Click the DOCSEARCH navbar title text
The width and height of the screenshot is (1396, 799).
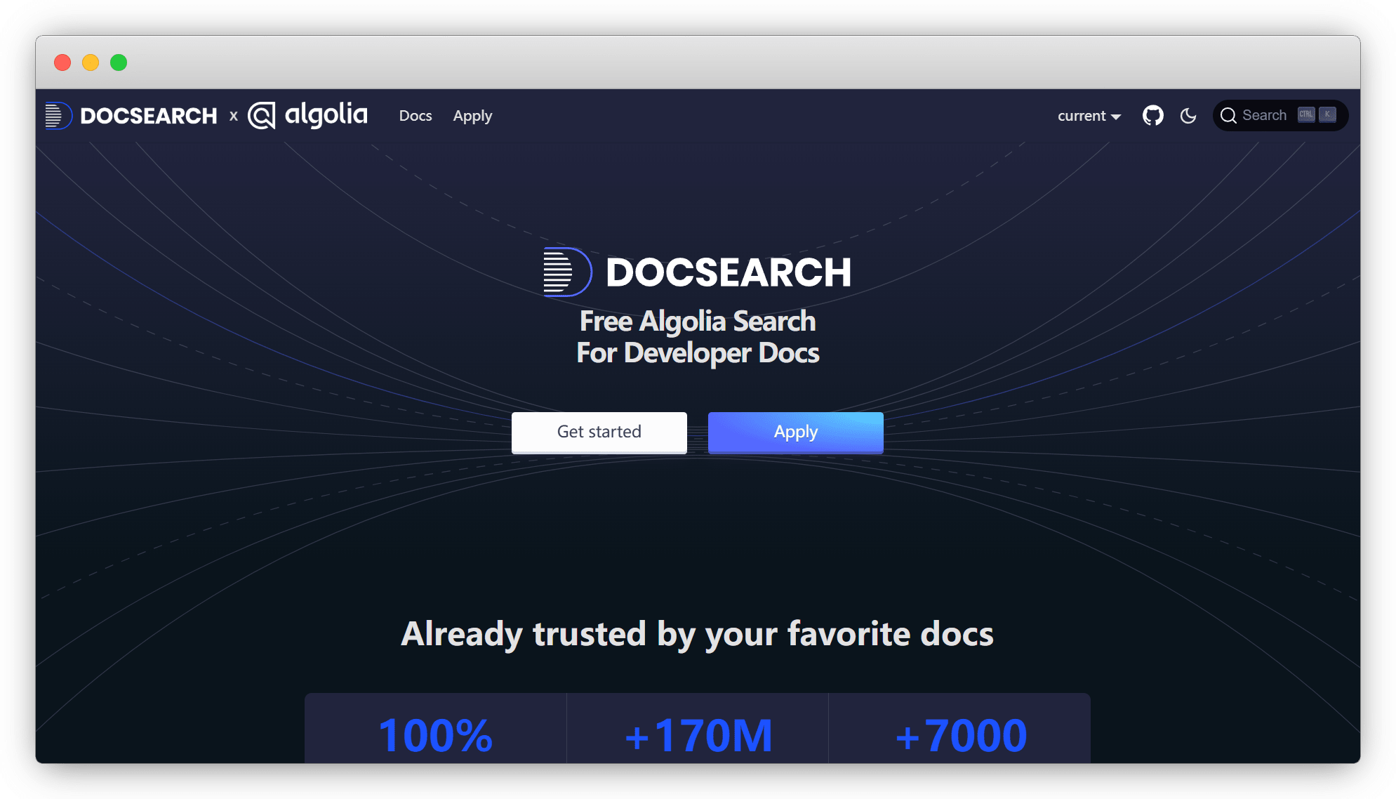pyautogui.click(x=149, y=116)
